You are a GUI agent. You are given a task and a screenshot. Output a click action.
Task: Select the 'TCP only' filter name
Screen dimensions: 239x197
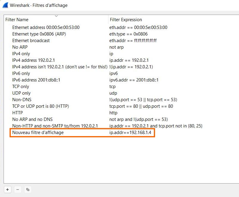click(x=21, y=86)
